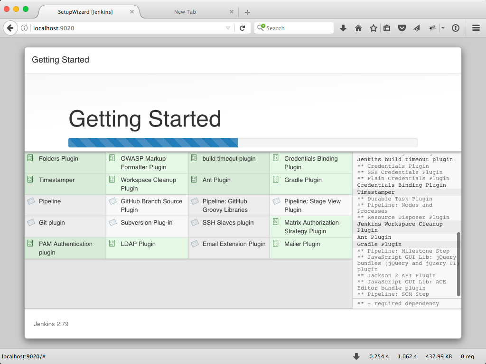The height and width of the screenshot is (364, 486).
Task: Click the build timeout plugin icon
Action: click(x=194, y=158)
